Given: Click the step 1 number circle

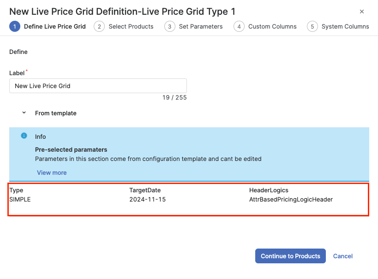Looking at the screenshot, I should [x=15, y=27].
